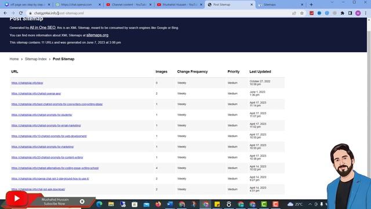Click the browser forward arrow

[x=13, y=13]
